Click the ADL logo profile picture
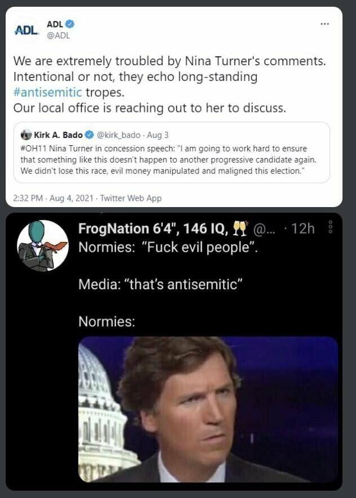The image size is (356, 498). pyautogui.click(x=26, y=30)
